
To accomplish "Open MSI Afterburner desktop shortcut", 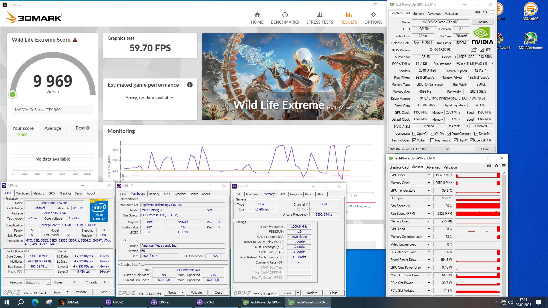I will click(531, 40).
